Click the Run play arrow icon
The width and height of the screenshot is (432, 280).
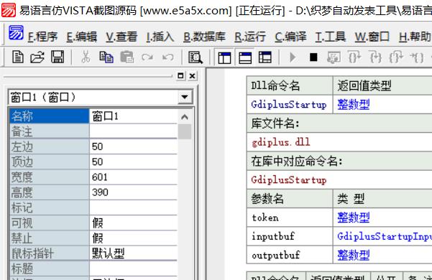pyautogui.click(x=293, y=57)
